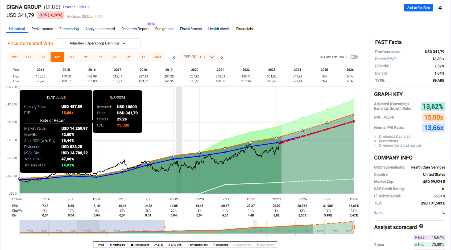This screenshot has height=250, width=451.
Task: Open Analyst scorecard tab
Action: 100,29
